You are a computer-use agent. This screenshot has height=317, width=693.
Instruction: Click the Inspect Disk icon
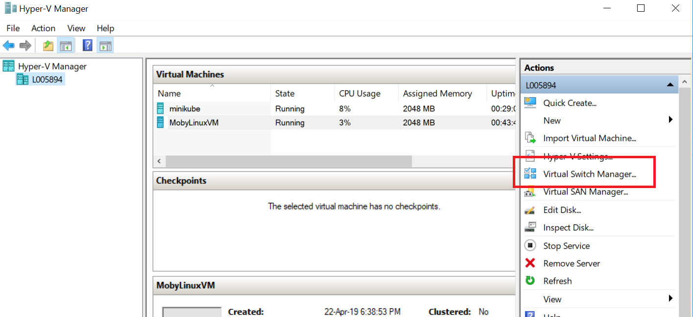(x=530, y=227)
